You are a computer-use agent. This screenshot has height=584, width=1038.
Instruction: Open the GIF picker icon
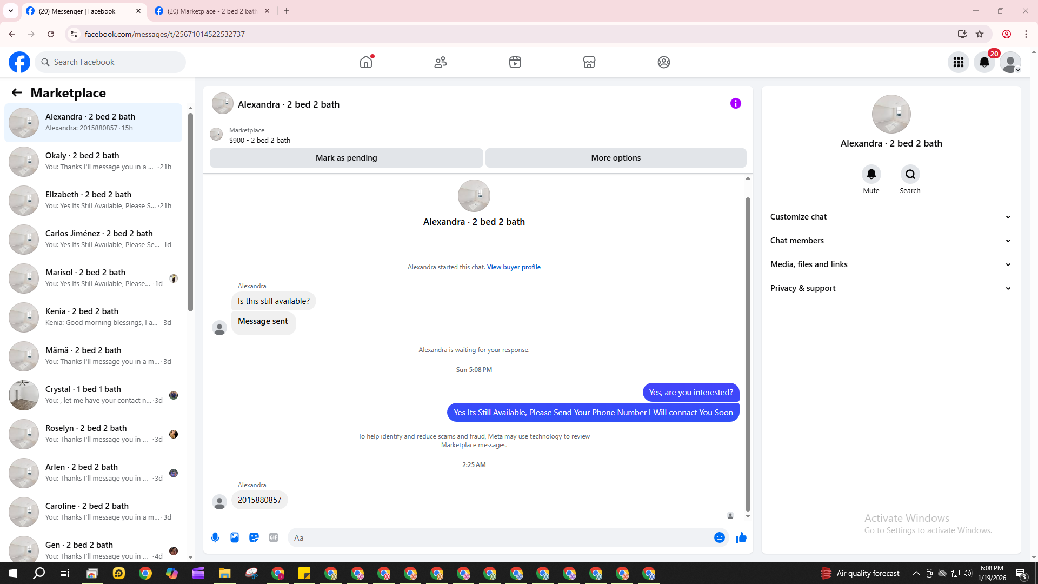[x=274, y=537]
